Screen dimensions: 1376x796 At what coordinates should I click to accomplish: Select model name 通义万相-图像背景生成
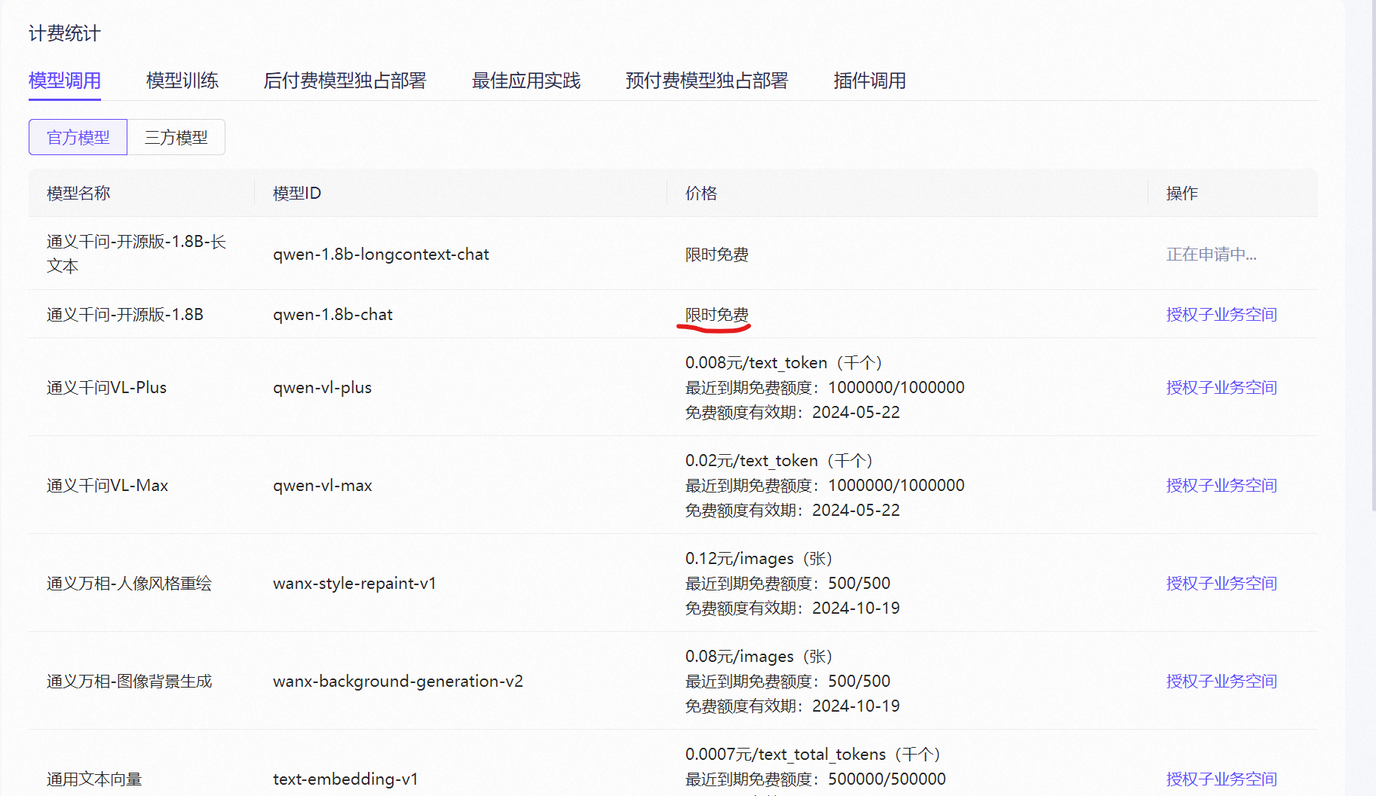tap(129, 681)
